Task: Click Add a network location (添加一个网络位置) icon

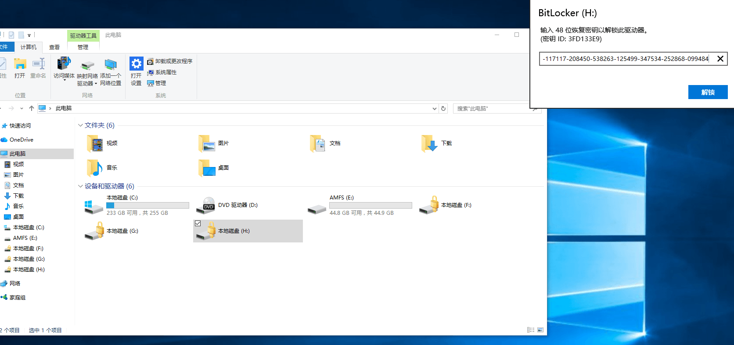Action: tap(111, 64)
